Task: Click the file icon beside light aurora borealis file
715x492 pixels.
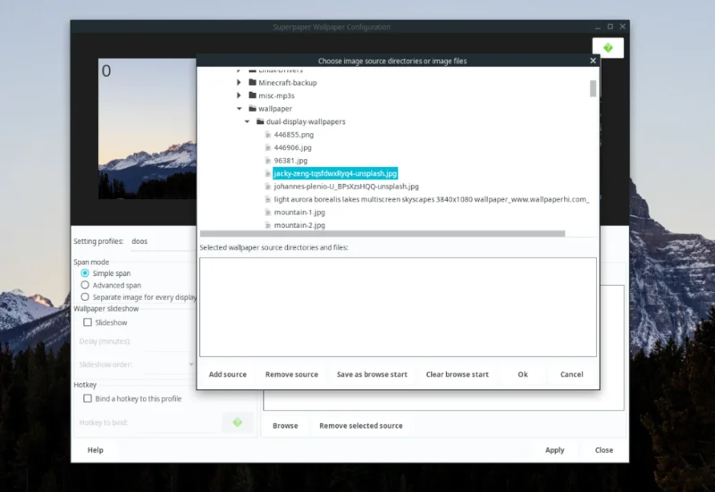Action: [x=268, y=199]
